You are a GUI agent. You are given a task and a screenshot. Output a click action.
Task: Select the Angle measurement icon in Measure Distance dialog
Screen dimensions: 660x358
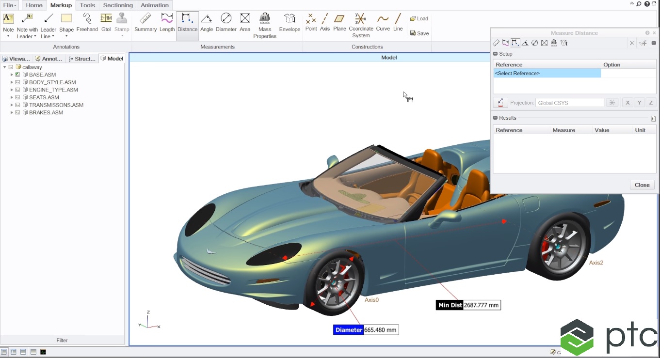coord(525,43)
